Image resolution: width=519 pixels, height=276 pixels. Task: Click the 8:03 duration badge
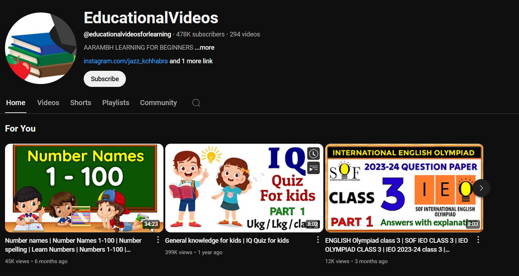[x=473, y=224]
